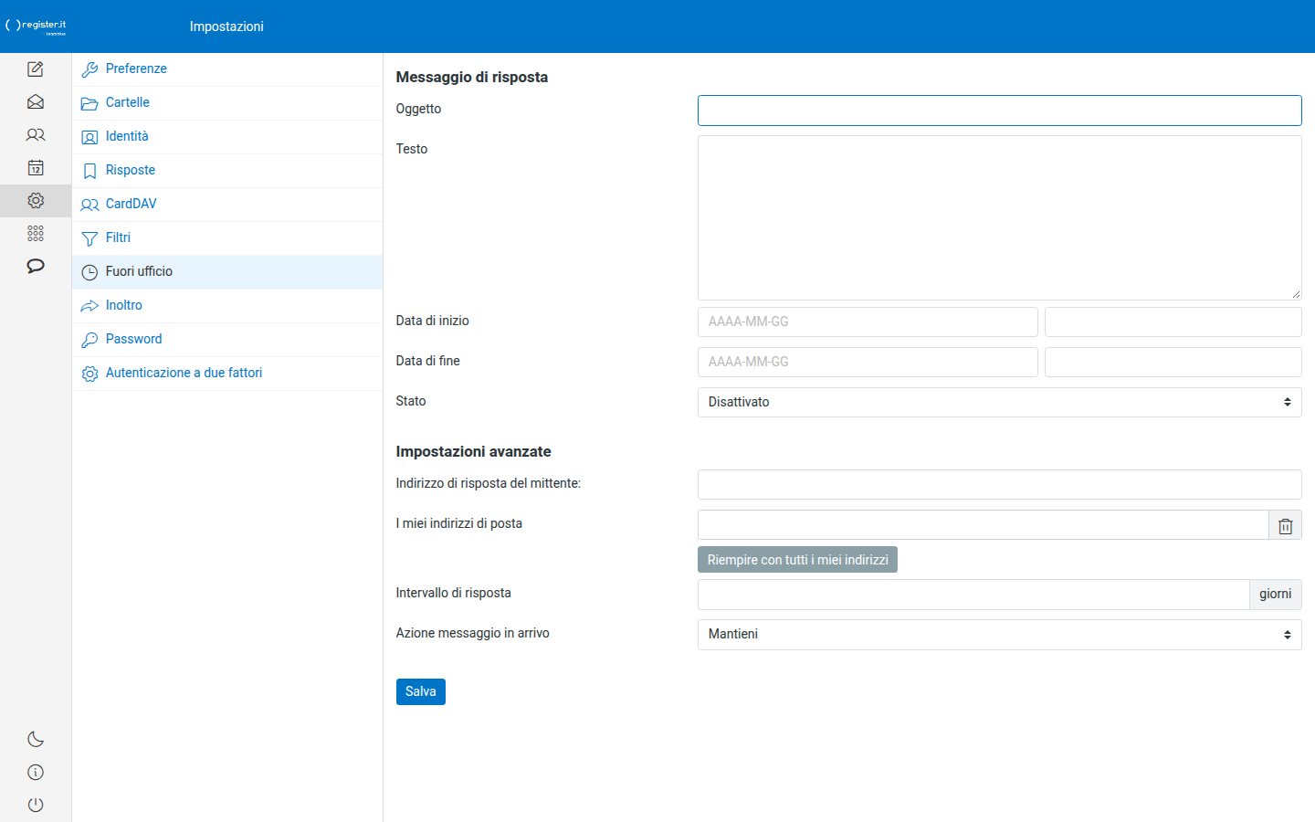The image size is (1315, 822).
Task: Open the info about icon
Action: (36, 773)
